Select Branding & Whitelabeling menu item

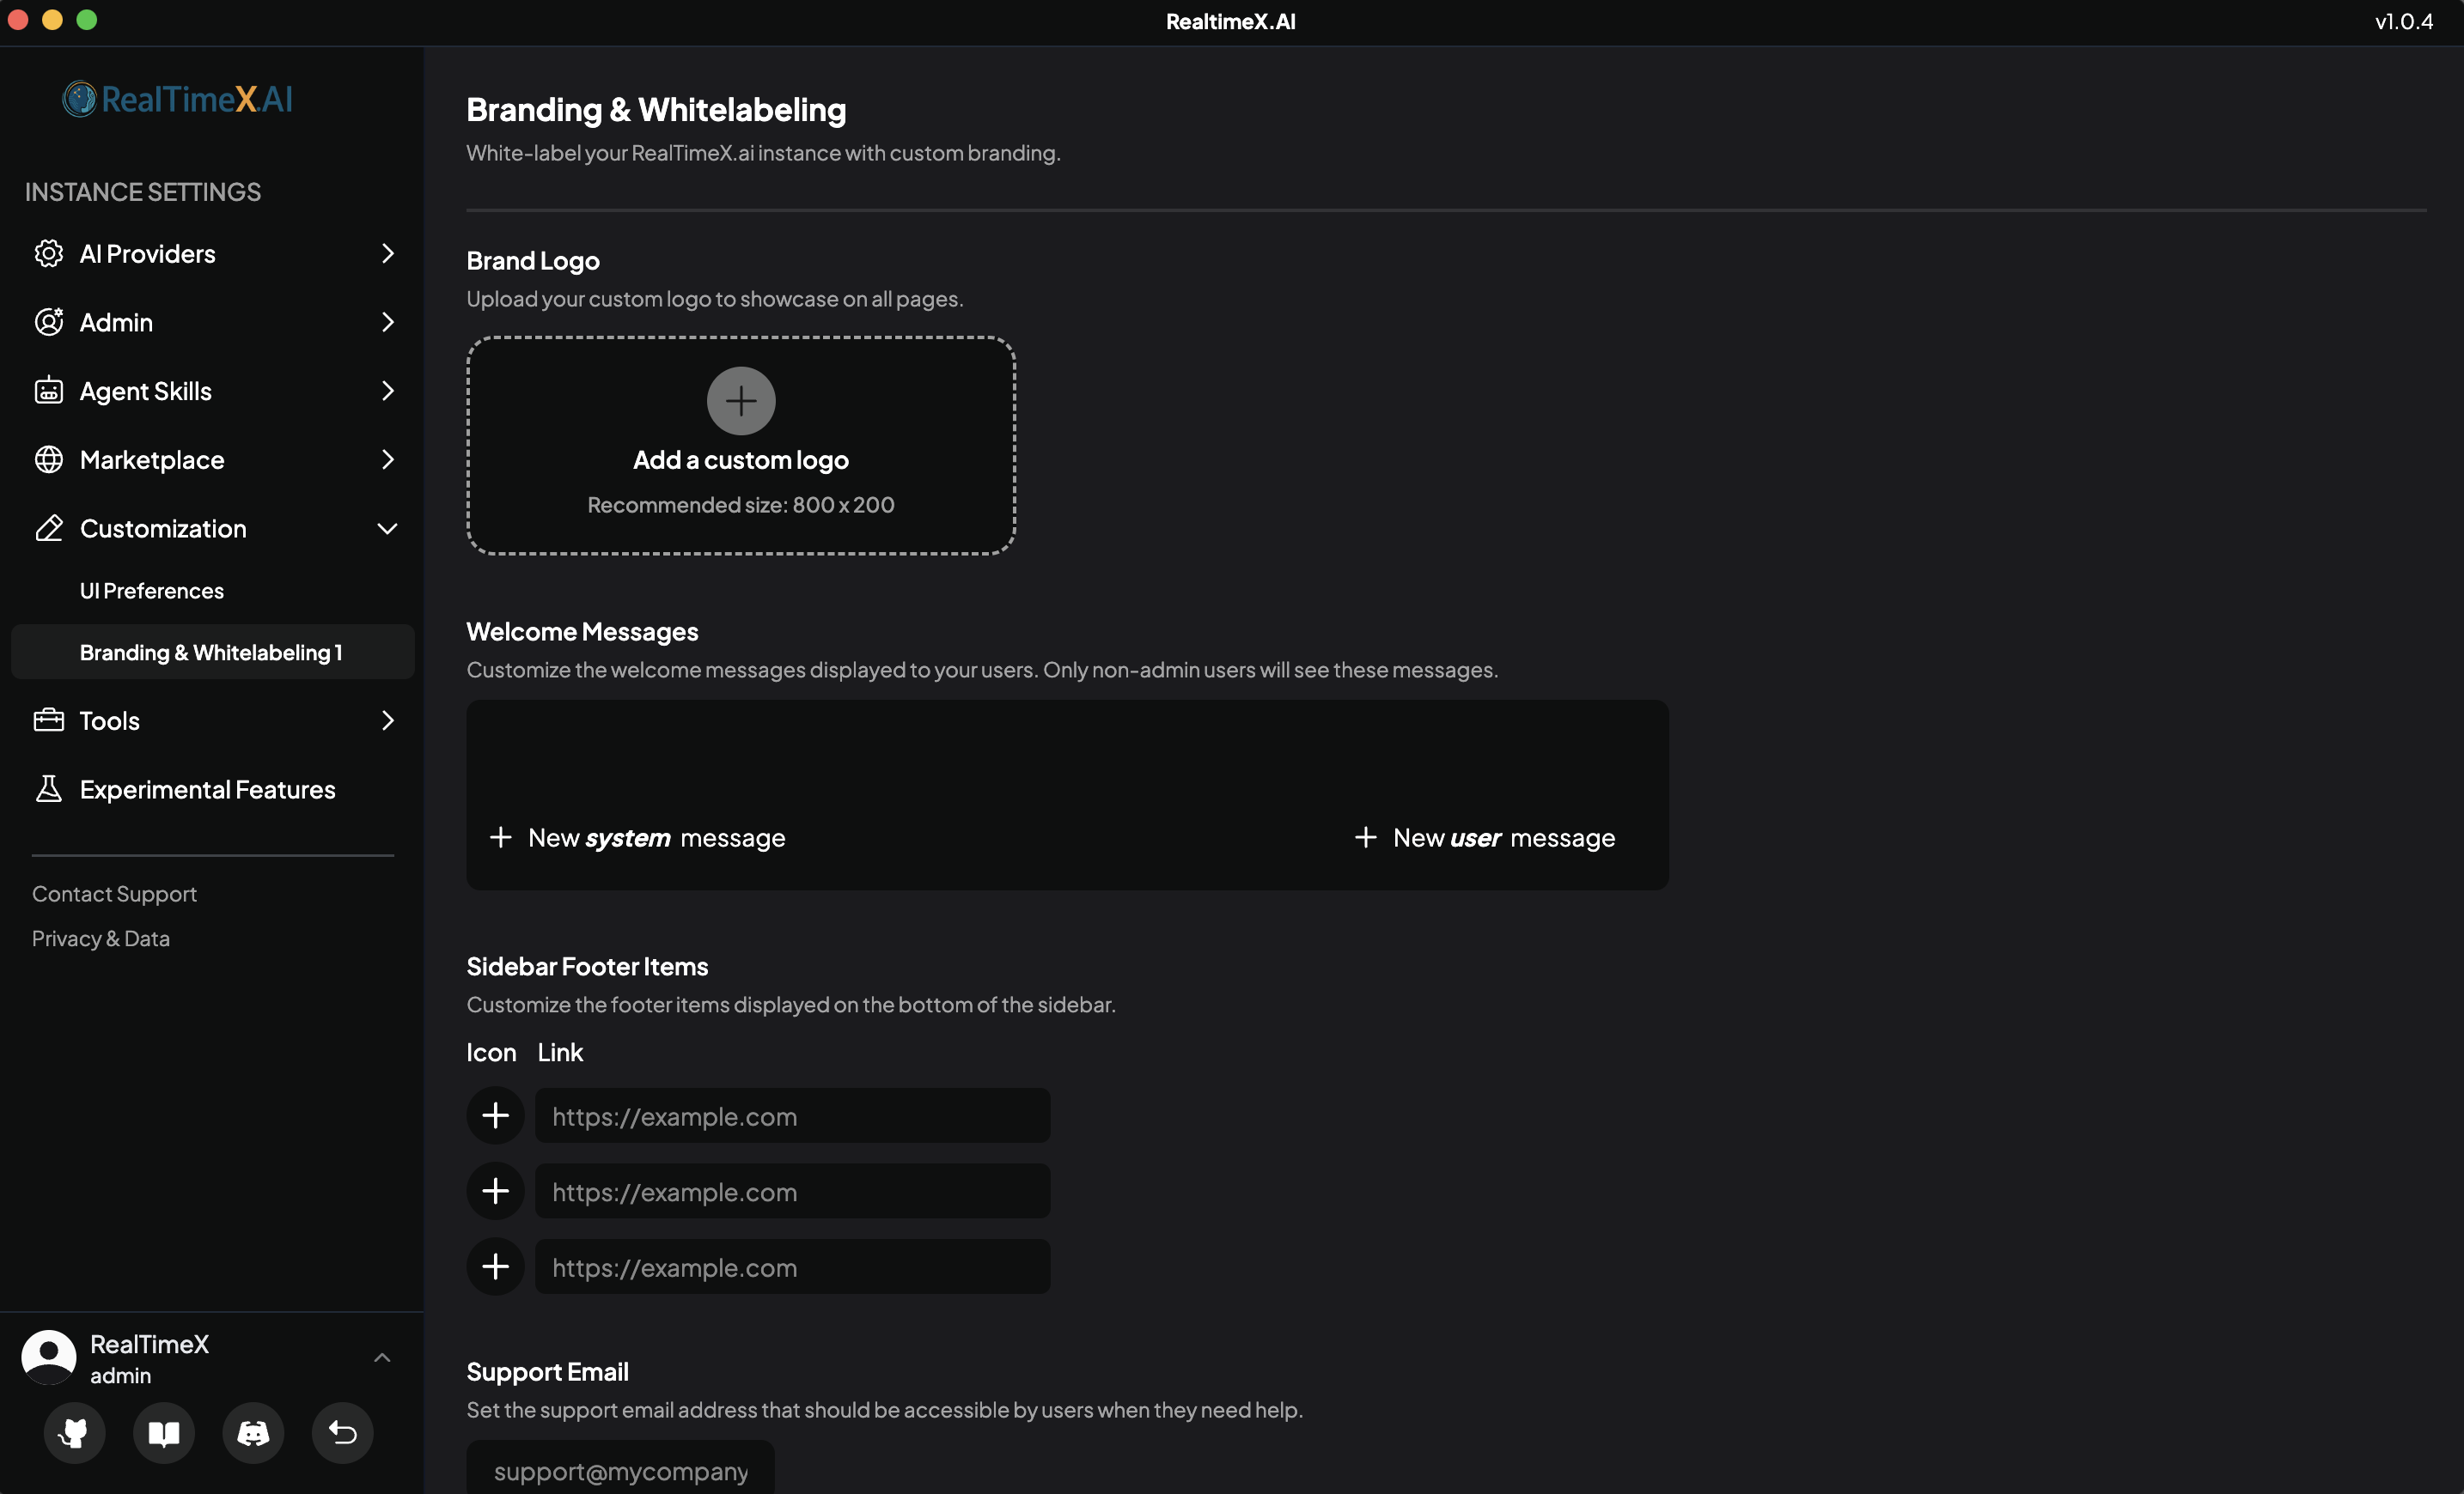211,653
